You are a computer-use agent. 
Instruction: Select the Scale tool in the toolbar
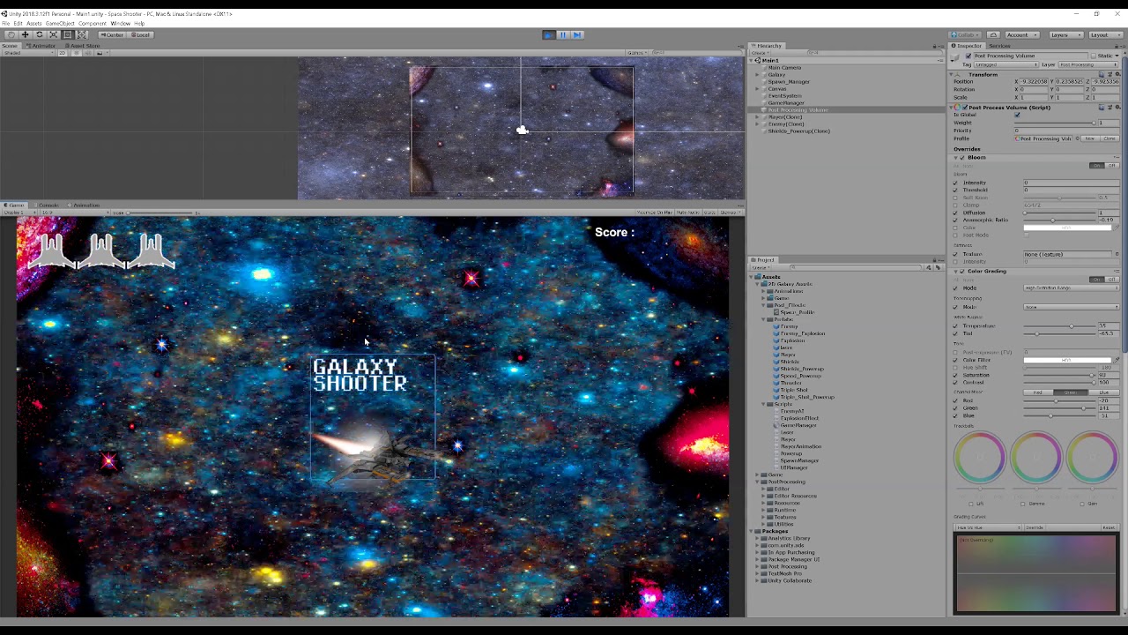click(54, 34)
